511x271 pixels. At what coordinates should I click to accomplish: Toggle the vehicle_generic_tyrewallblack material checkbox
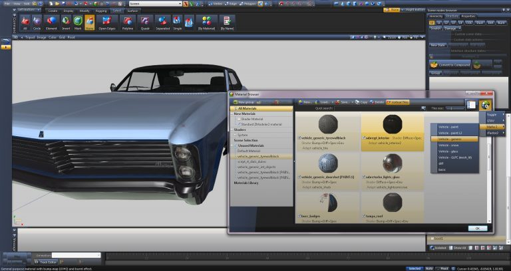click(300, 139)
